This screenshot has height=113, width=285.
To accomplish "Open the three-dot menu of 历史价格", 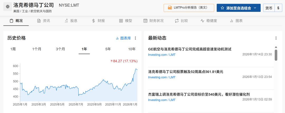I will (135, 38).
